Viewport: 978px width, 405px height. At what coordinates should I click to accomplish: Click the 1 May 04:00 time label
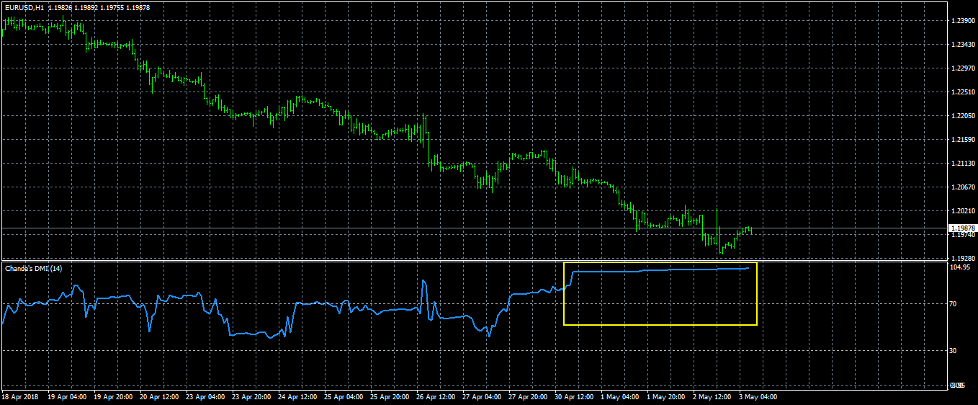[x=621, y=397]
